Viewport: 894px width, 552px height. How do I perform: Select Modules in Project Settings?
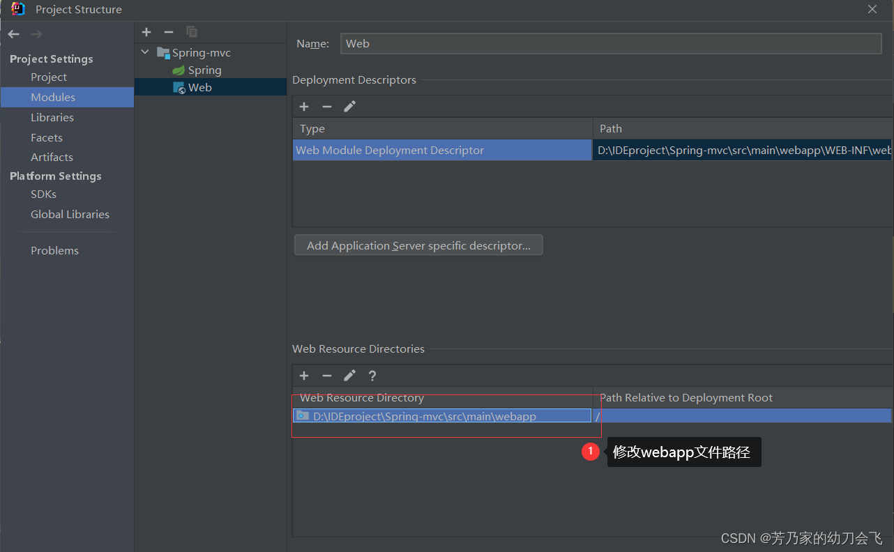pyautogui.click(x=67, y=97)
